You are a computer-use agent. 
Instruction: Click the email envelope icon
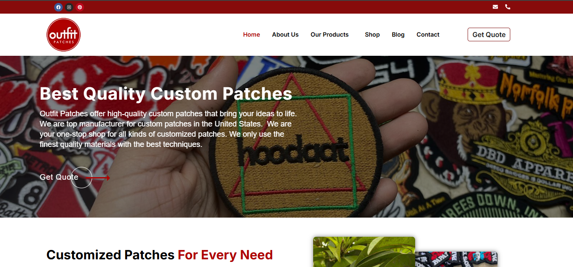495,7
